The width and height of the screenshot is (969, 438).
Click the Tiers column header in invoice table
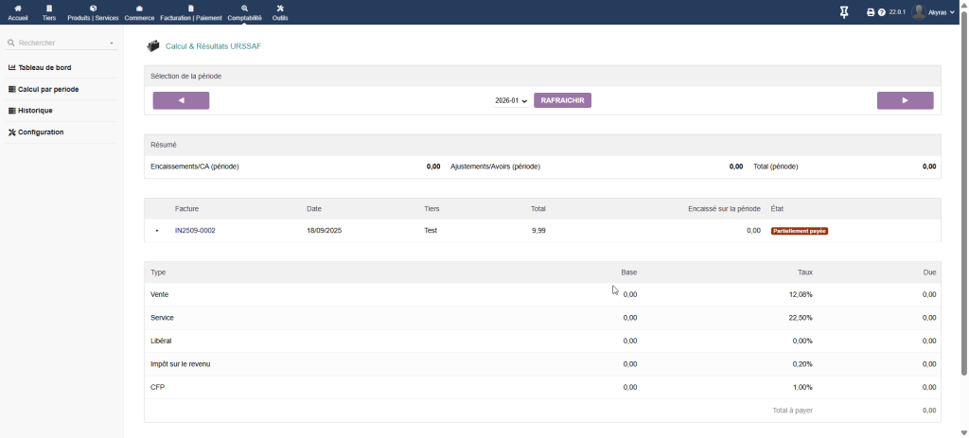(x=432, y=209)
